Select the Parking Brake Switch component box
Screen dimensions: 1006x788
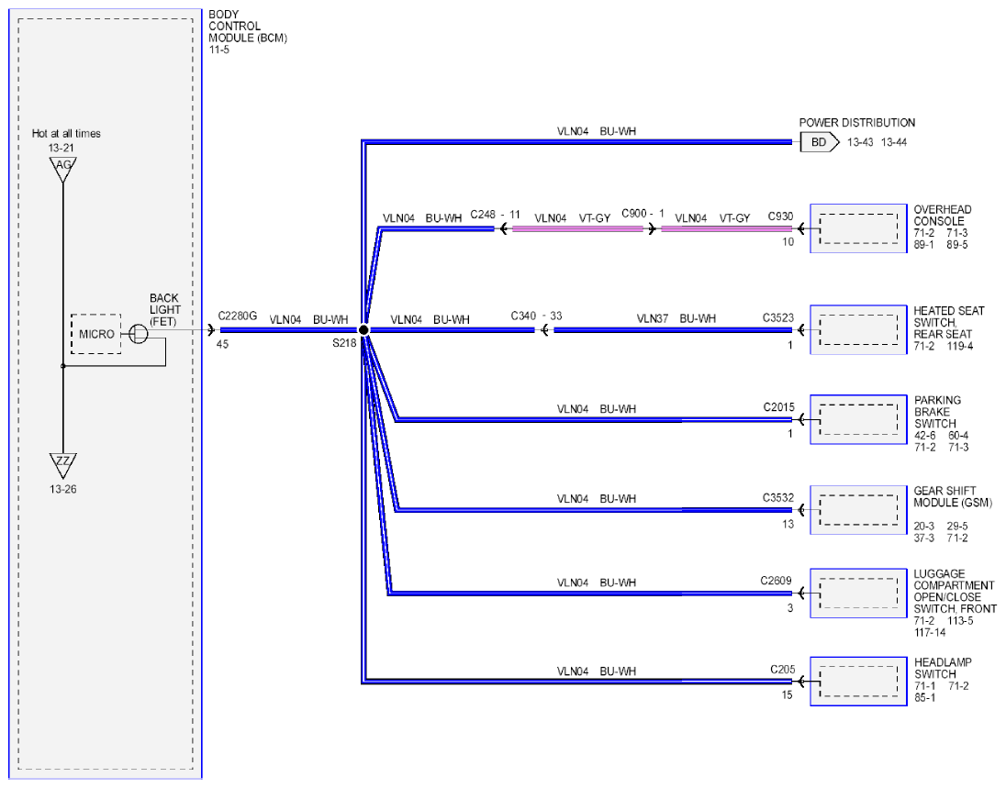[858, 419]
